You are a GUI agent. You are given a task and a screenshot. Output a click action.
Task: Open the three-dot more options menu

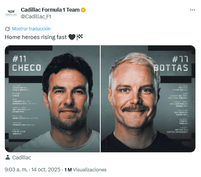coord(192,10)
